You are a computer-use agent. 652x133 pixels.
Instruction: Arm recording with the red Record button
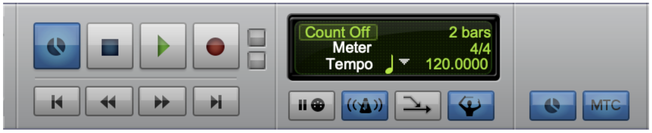(x=216, y=46)
